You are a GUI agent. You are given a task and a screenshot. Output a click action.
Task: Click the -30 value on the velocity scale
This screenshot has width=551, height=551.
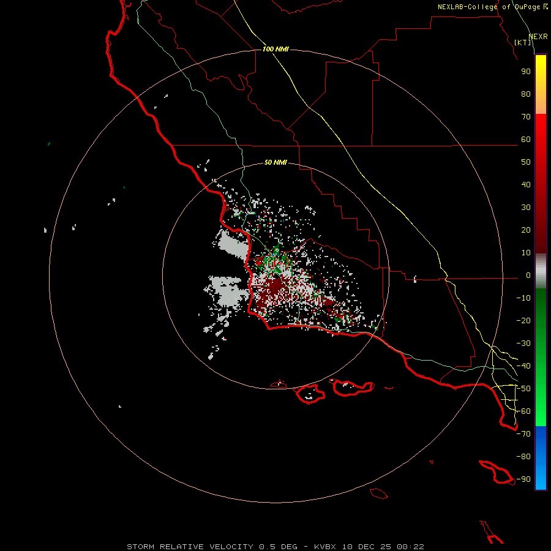523,343
